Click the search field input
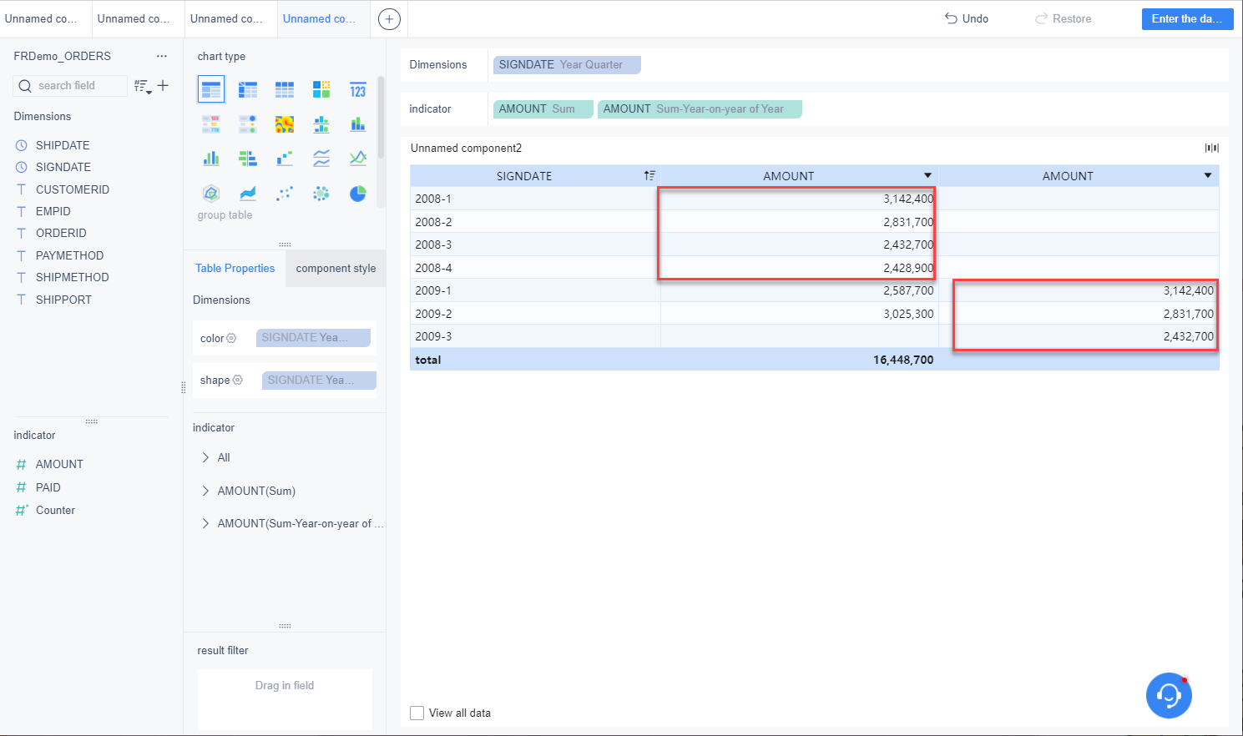This screenshot has width=1243, height=736. pyautogui.click(x=70, y=86)
